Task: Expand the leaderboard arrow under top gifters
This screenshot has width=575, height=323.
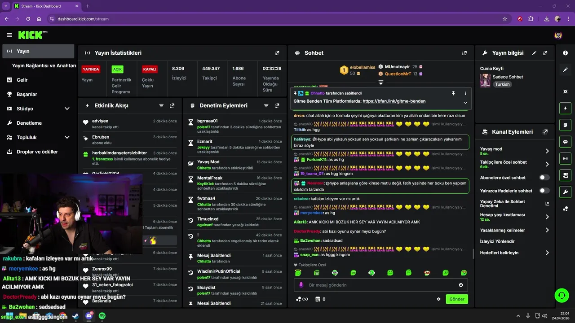Action: coord(381,83)
